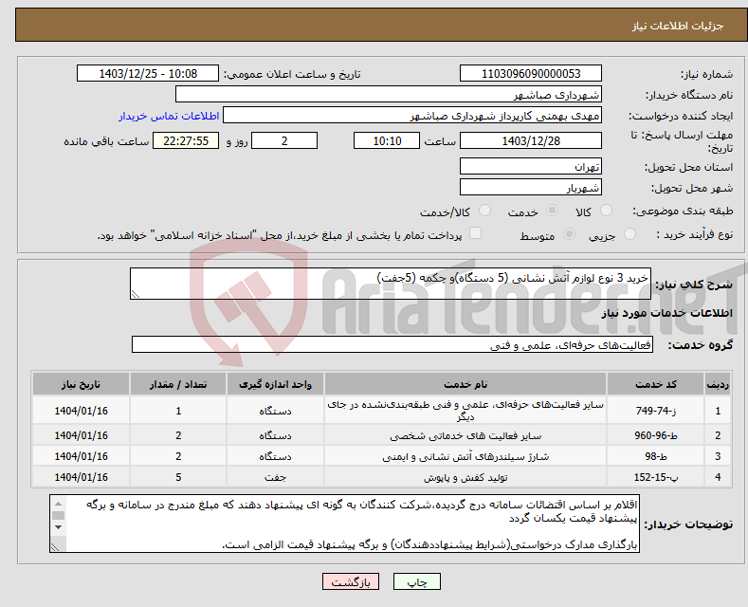Click the general description text area
748x607 pixels.
(x=391, y=284)
